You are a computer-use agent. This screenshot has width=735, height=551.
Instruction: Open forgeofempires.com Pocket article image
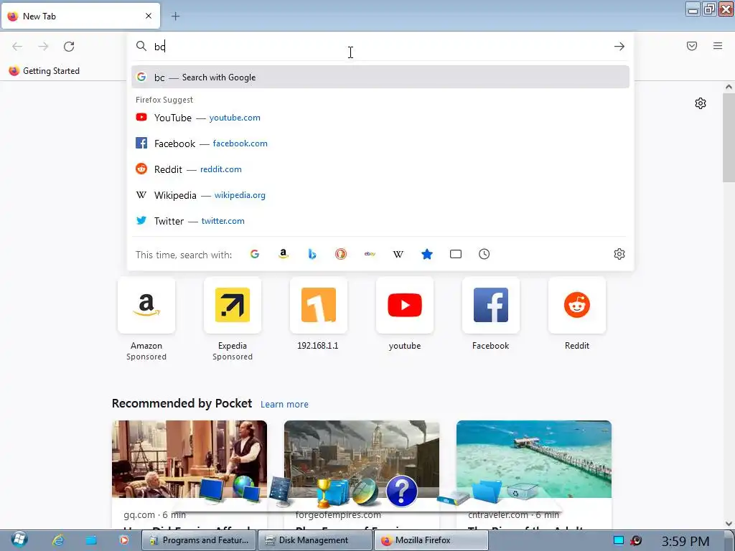pyautogui.click(x=362, y=458)
